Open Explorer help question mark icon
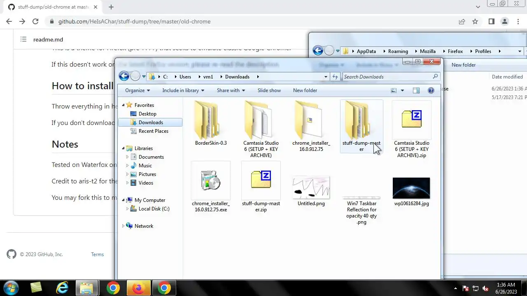527x296 pixels. [x=431, y=90]
